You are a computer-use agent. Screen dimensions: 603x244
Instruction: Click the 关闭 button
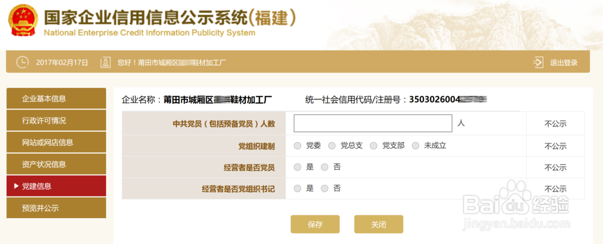point(379,224)
